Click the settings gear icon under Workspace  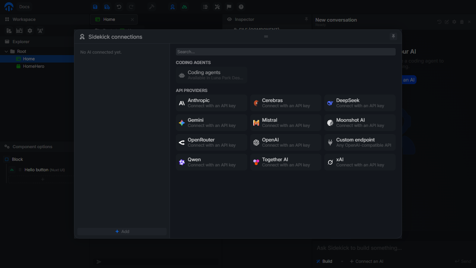[x=30, y=31]
